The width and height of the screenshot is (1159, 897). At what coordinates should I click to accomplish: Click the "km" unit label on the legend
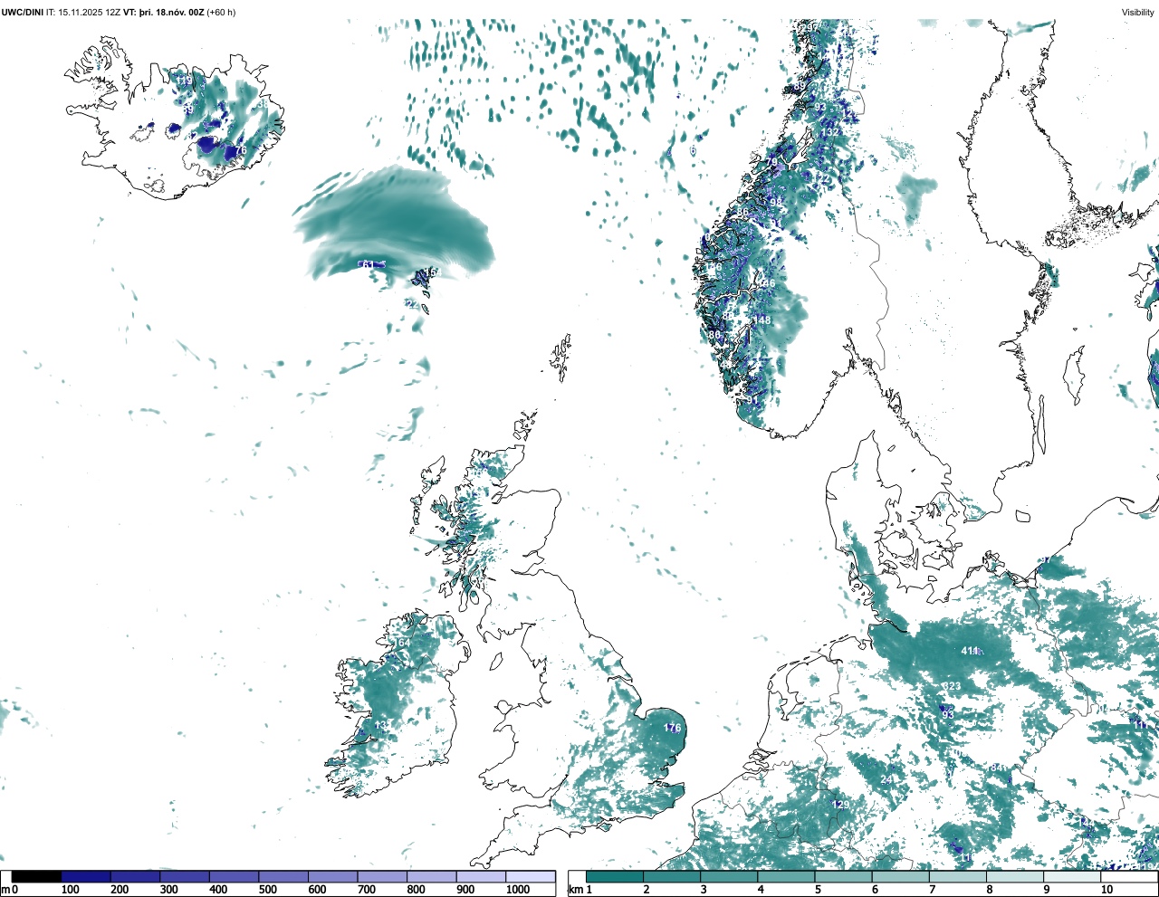tap(574, 890)
